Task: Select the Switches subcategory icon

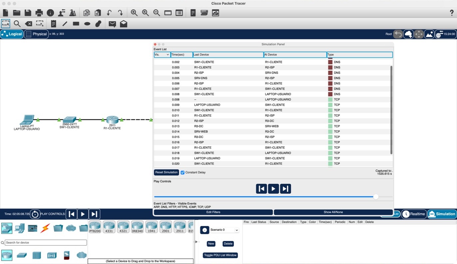Action: pyautogui.click(x=22, y=255)
